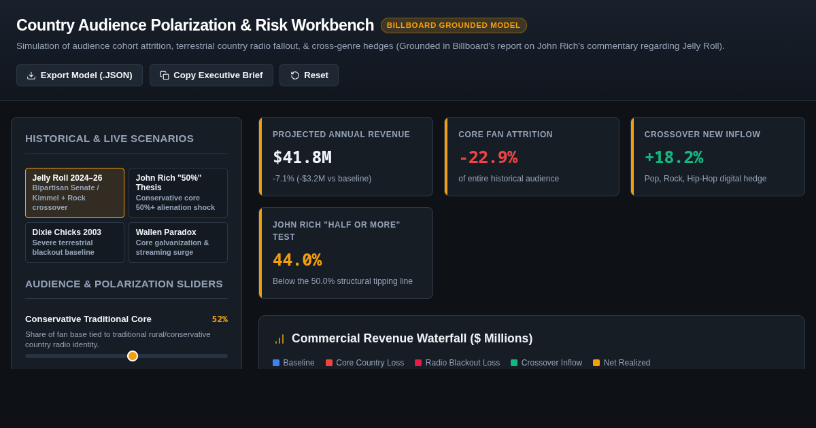Copy the Executive Brief

pyautogui.click(x=211, y=75)
